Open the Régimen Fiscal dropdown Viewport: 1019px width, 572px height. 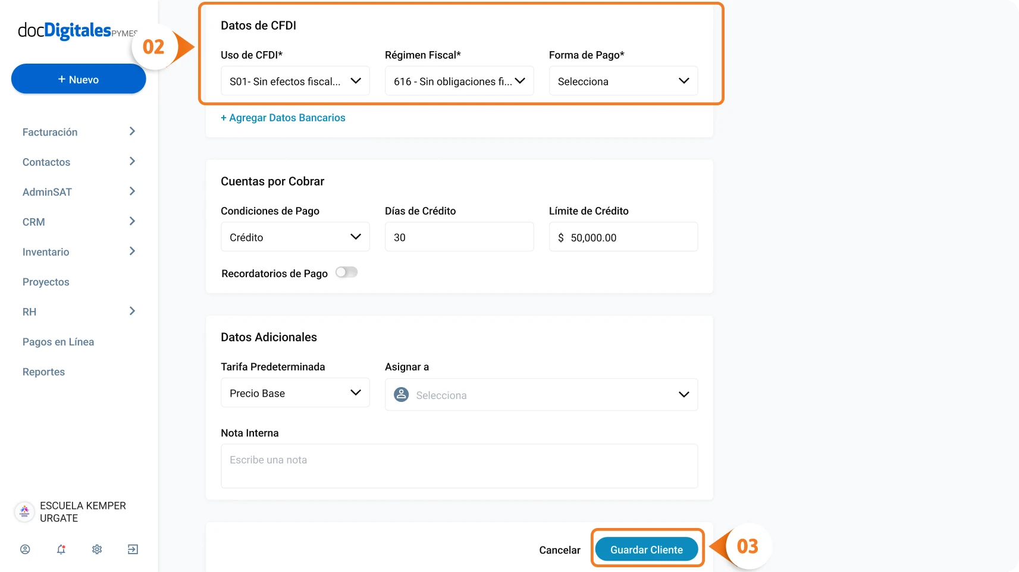click(x=459, y=81)
